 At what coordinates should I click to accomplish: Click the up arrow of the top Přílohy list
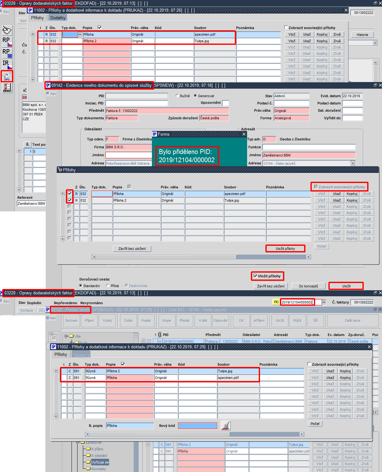click(x=32, y=34)
